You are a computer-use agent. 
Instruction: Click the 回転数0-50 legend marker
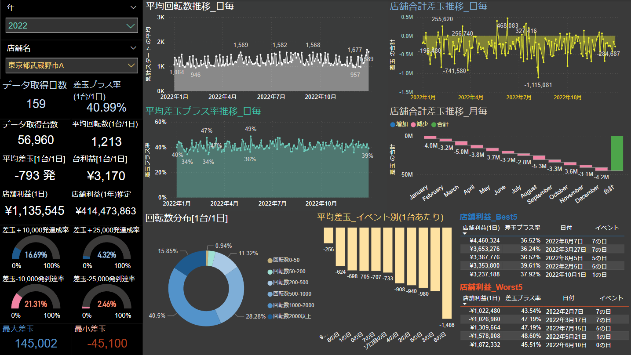(x=270, y=260)
